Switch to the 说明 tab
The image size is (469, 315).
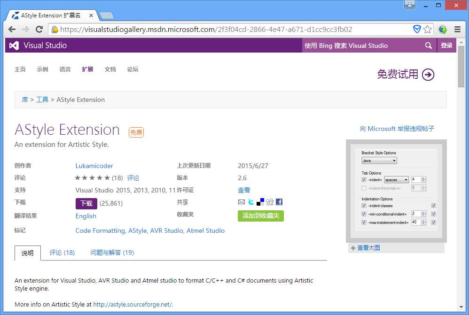pyautogui.click(x=28, y=253)
